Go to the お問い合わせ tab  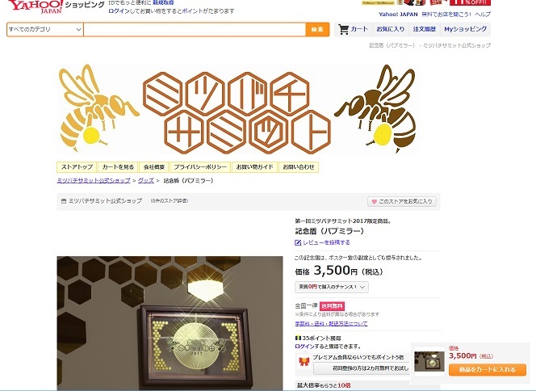tap(299, 167)
